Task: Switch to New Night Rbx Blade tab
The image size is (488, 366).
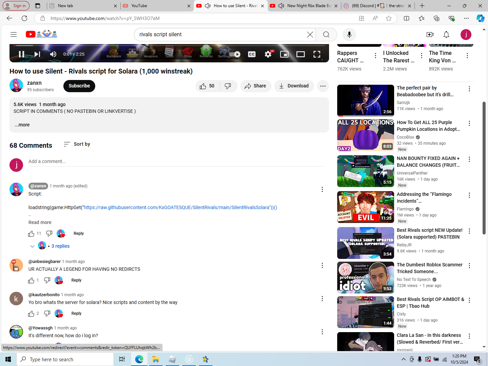Action: tap(304, 6)
